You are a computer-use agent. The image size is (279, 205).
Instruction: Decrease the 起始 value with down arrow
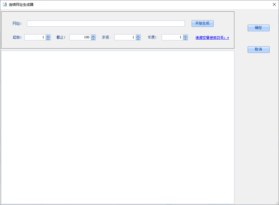(x=48, y=39)
